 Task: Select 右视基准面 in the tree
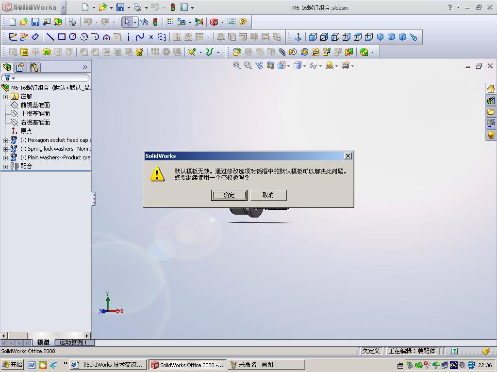(x=35, y=123)
